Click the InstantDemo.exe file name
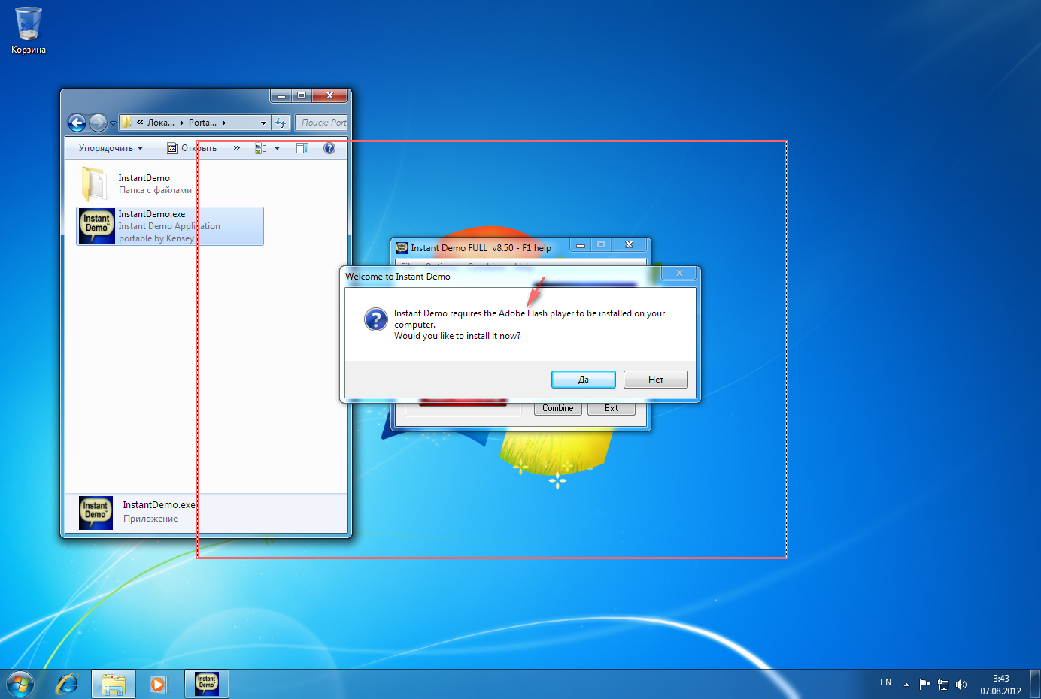 [x=152, y=214]
